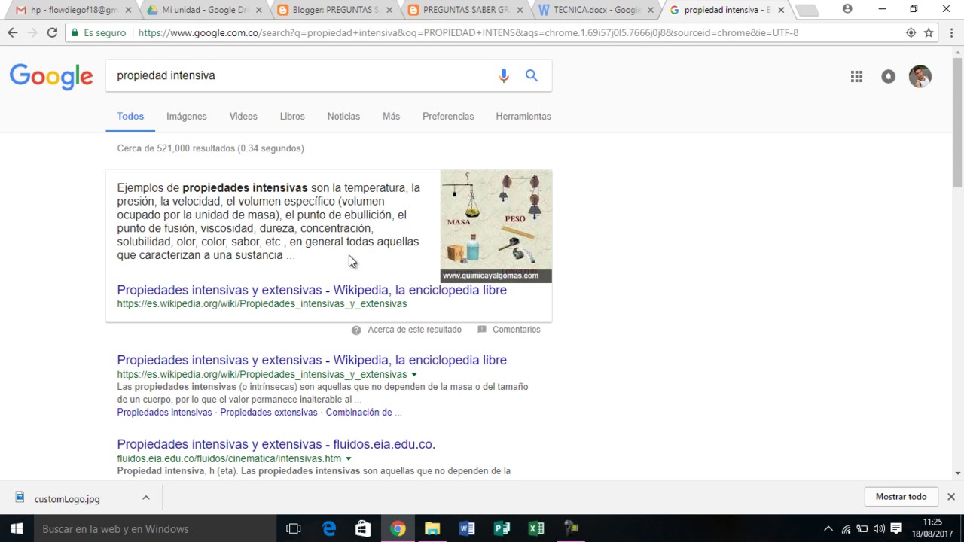Open the customLogo.jpg downloaded file
This screenshot has height=542, width=964.
pos(67,498)
